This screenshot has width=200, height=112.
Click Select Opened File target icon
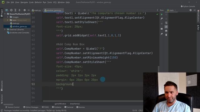tap(11, 10)
